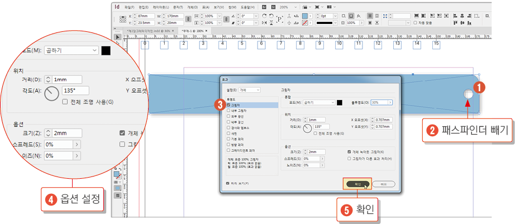Rotate 90 degrees counter-clockwise icon

[271, 16]
